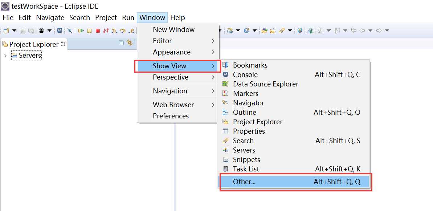The width and height of the screenshot is (433, 211).
Task: Open the dropdown beside the user profile icon
Action: (x=49, y=31)
